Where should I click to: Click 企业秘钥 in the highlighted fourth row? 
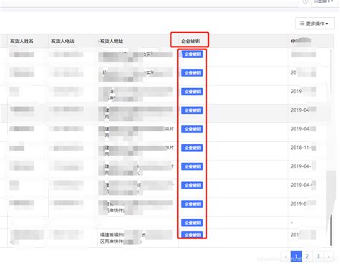tap(192, 110)
